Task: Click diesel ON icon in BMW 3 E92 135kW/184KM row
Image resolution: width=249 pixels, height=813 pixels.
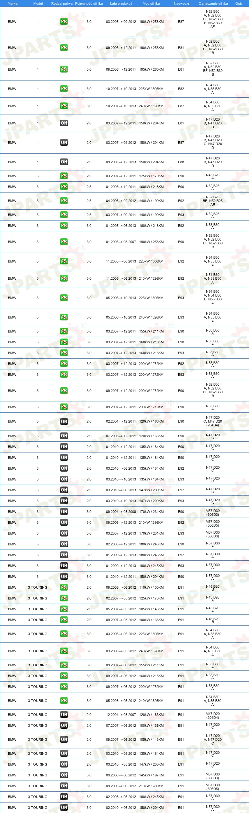Action: click(64, 468)
